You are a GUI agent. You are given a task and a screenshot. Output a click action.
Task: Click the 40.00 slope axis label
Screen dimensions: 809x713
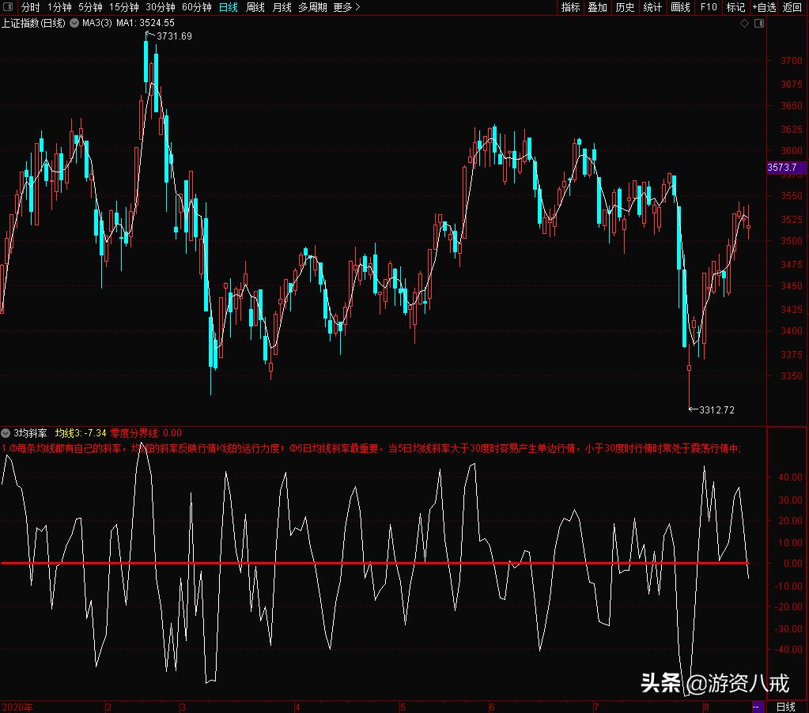point(790,477)
